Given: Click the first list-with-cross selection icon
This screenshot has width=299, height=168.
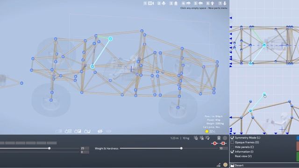Looking at the screenshot, I should point(196,138).
